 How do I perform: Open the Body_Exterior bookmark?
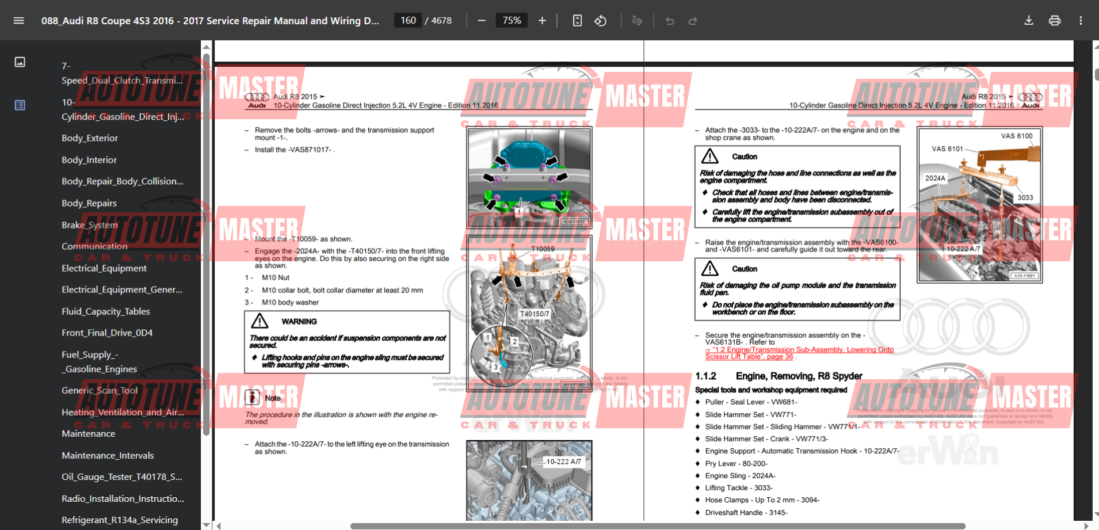pyautogui.click(x=90, y=138)
